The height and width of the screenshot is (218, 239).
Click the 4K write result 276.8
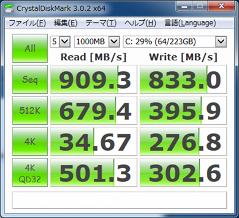click(183, 141)
